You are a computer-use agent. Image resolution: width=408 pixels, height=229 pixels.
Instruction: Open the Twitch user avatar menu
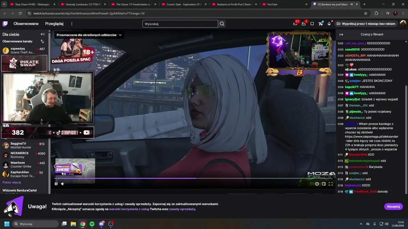[x=403, y=24]
